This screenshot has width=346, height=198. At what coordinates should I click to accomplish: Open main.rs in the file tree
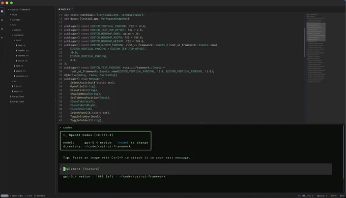click(18, 91)
